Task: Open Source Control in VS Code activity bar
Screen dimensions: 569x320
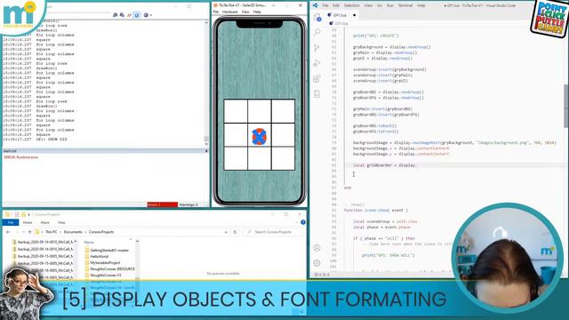Action: point(317,47)
